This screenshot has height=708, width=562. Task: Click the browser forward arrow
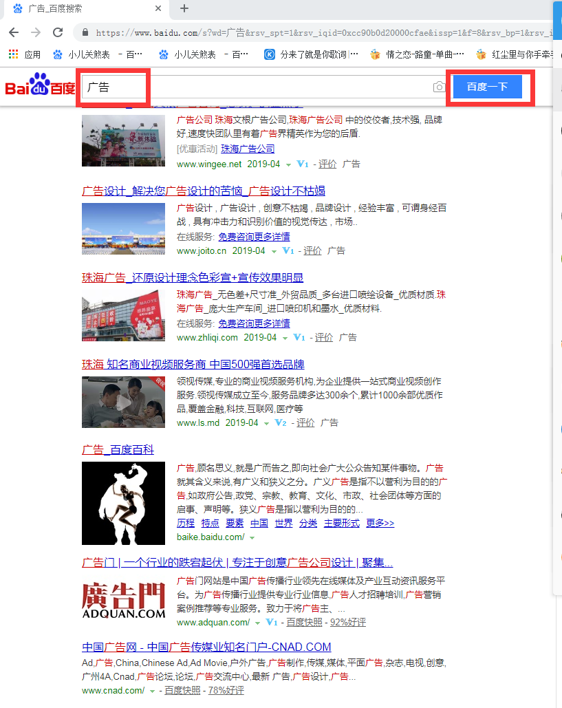tap(36, 32)
